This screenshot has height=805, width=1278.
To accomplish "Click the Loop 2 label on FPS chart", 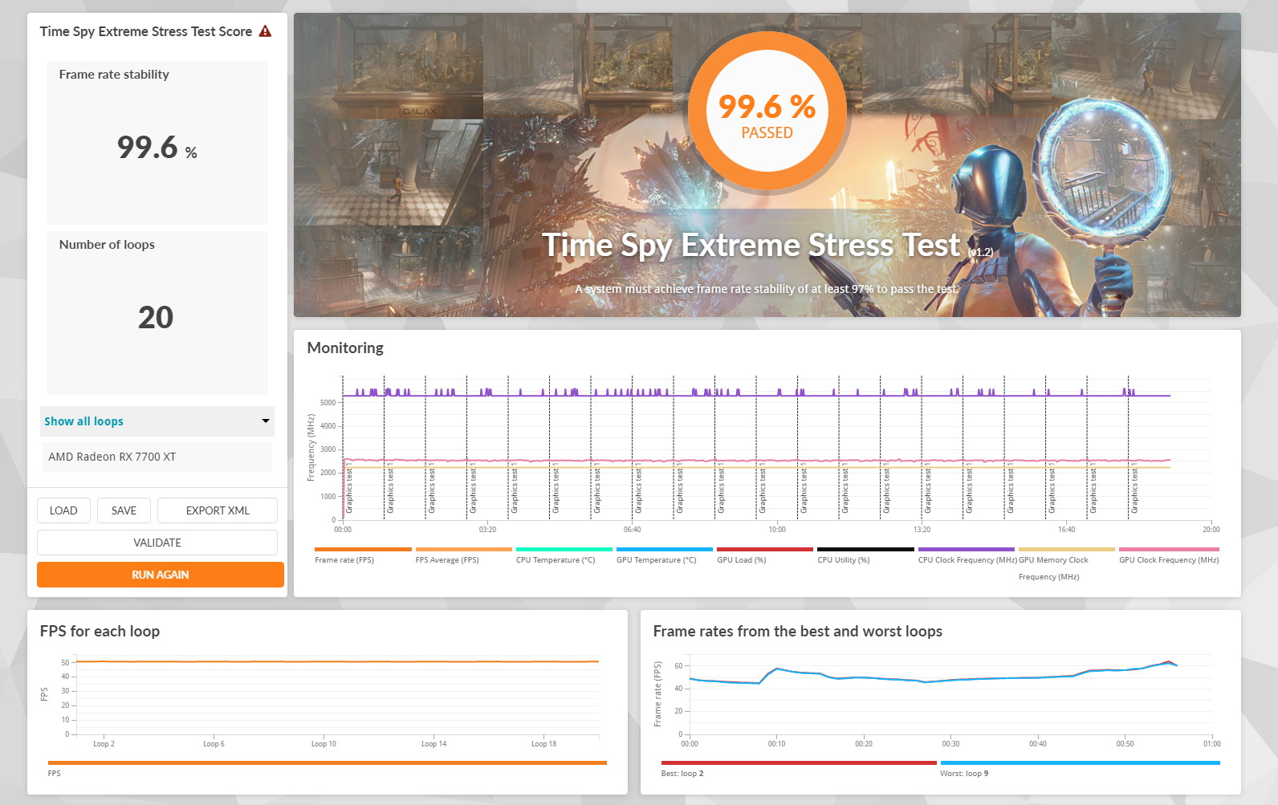I will coord(104,744).
